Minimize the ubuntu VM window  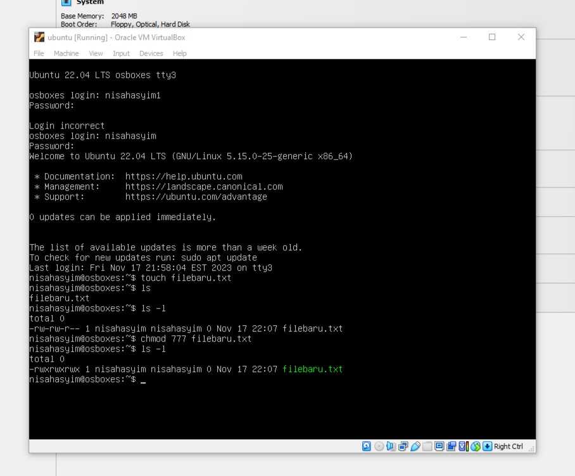tap(464, 37)
